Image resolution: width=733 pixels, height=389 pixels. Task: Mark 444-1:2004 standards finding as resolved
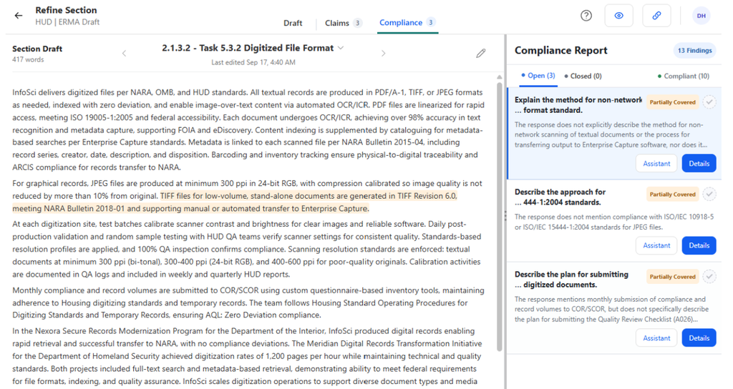click(709, 194)
